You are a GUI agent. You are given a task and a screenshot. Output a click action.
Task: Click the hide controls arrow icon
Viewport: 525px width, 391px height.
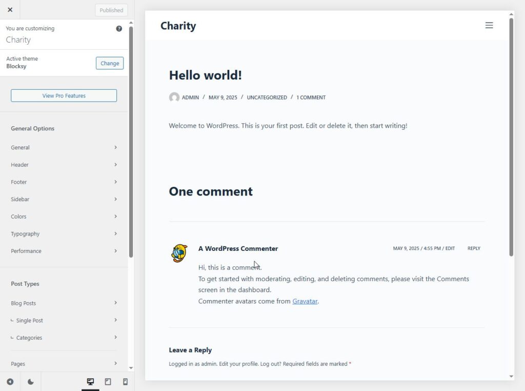pyautogui.click(x=10, y=382)
